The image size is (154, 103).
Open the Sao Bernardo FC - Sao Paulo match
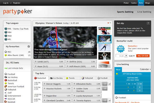coord(127,102)
